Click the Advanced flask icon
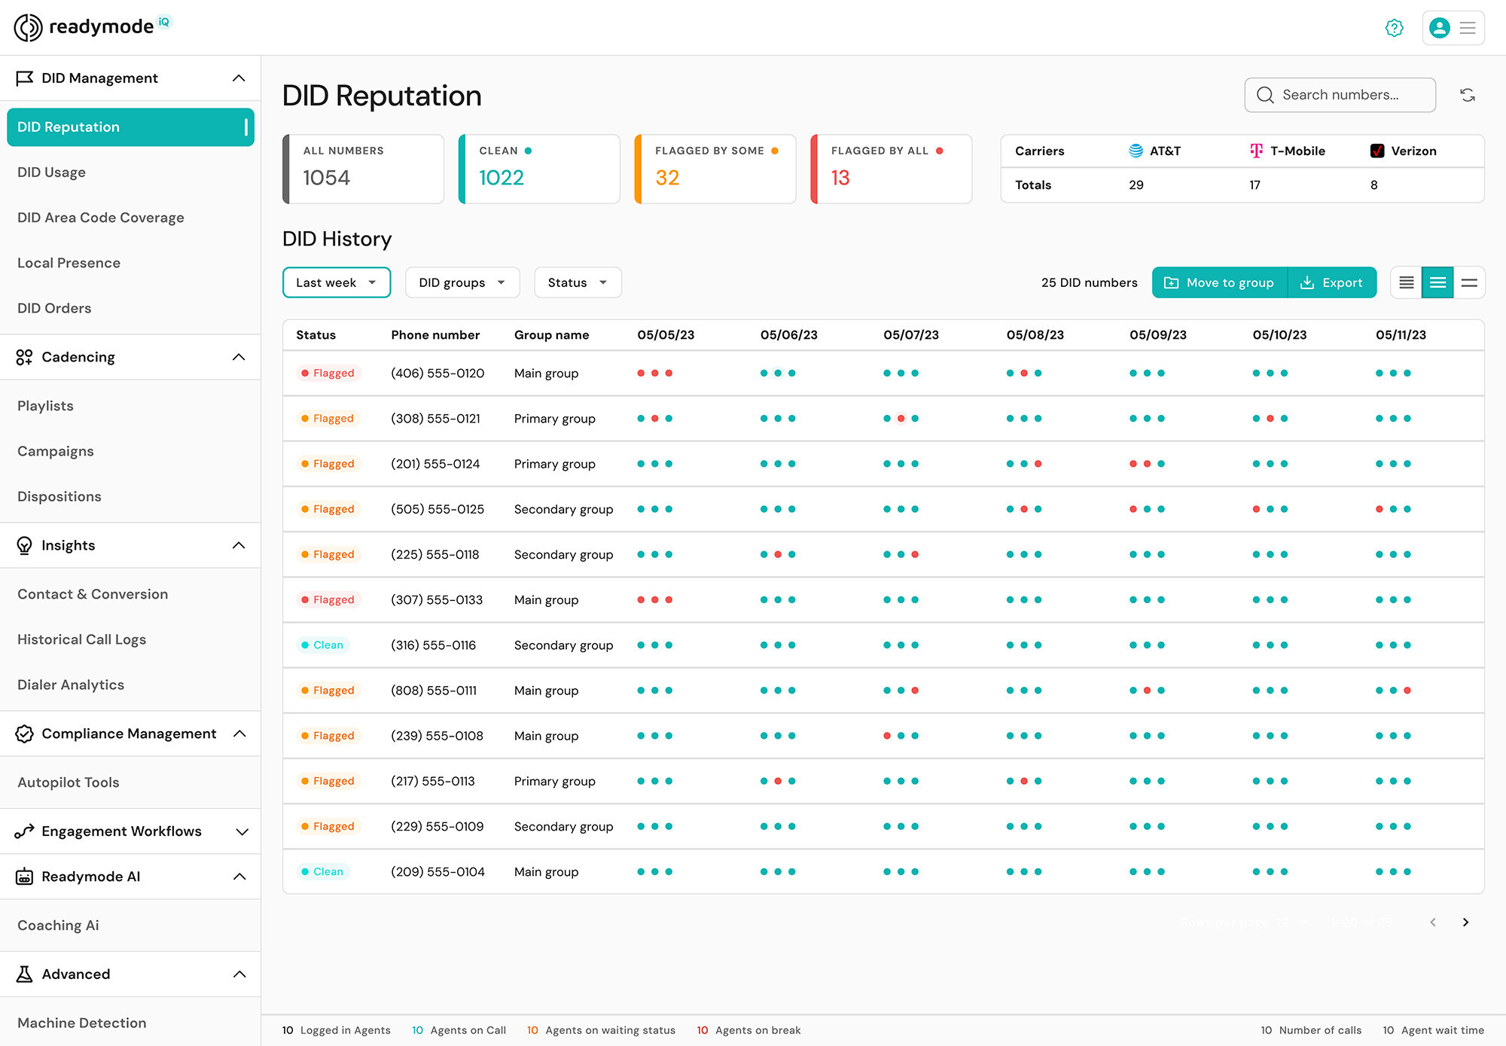Viewport: 1506px width, 1046px height. [x=24, y=974]
